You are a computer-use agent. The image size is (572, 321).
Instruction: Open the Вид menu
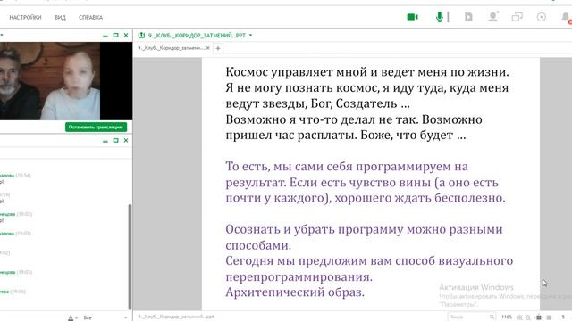60,18
